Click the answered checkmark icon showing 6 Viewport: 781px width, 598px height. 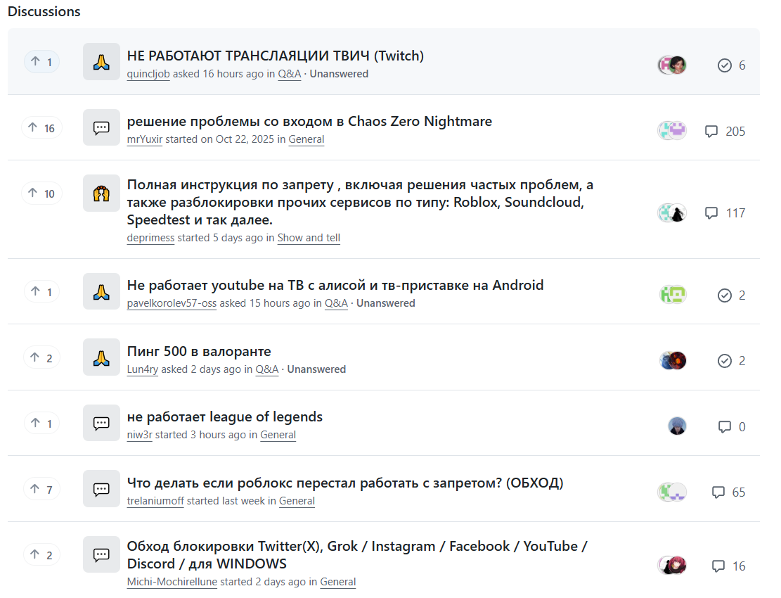point(725,65)
